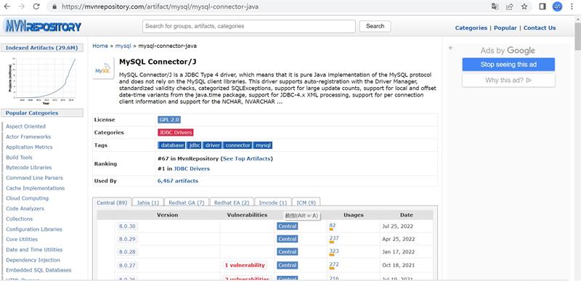The width and height of the screenshot is (581, 281).
Task: Open the Popular header link
Action: 505,28
